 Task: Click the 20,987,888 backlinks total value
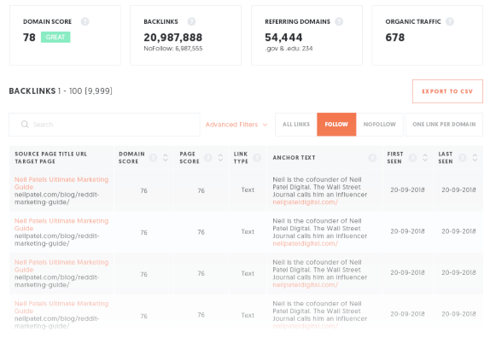[x=172, y=38]
